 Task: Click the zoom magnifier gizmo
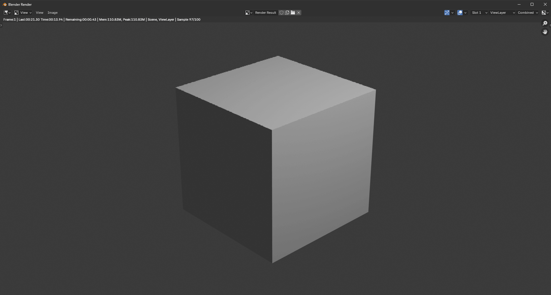click(x=545, y=23)
